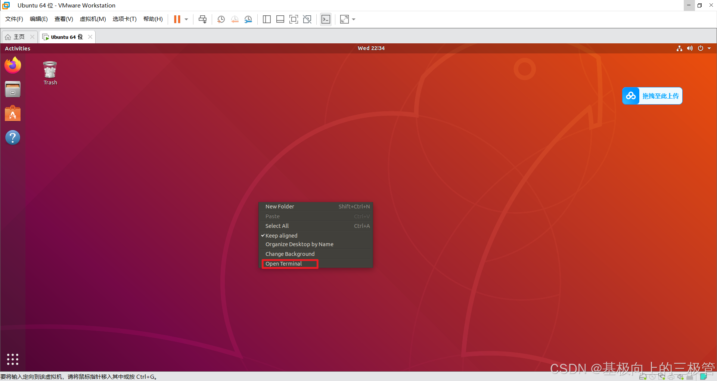Choose Open Terminal in context menu
Viewport: 717px width, 381px height.
316,264
